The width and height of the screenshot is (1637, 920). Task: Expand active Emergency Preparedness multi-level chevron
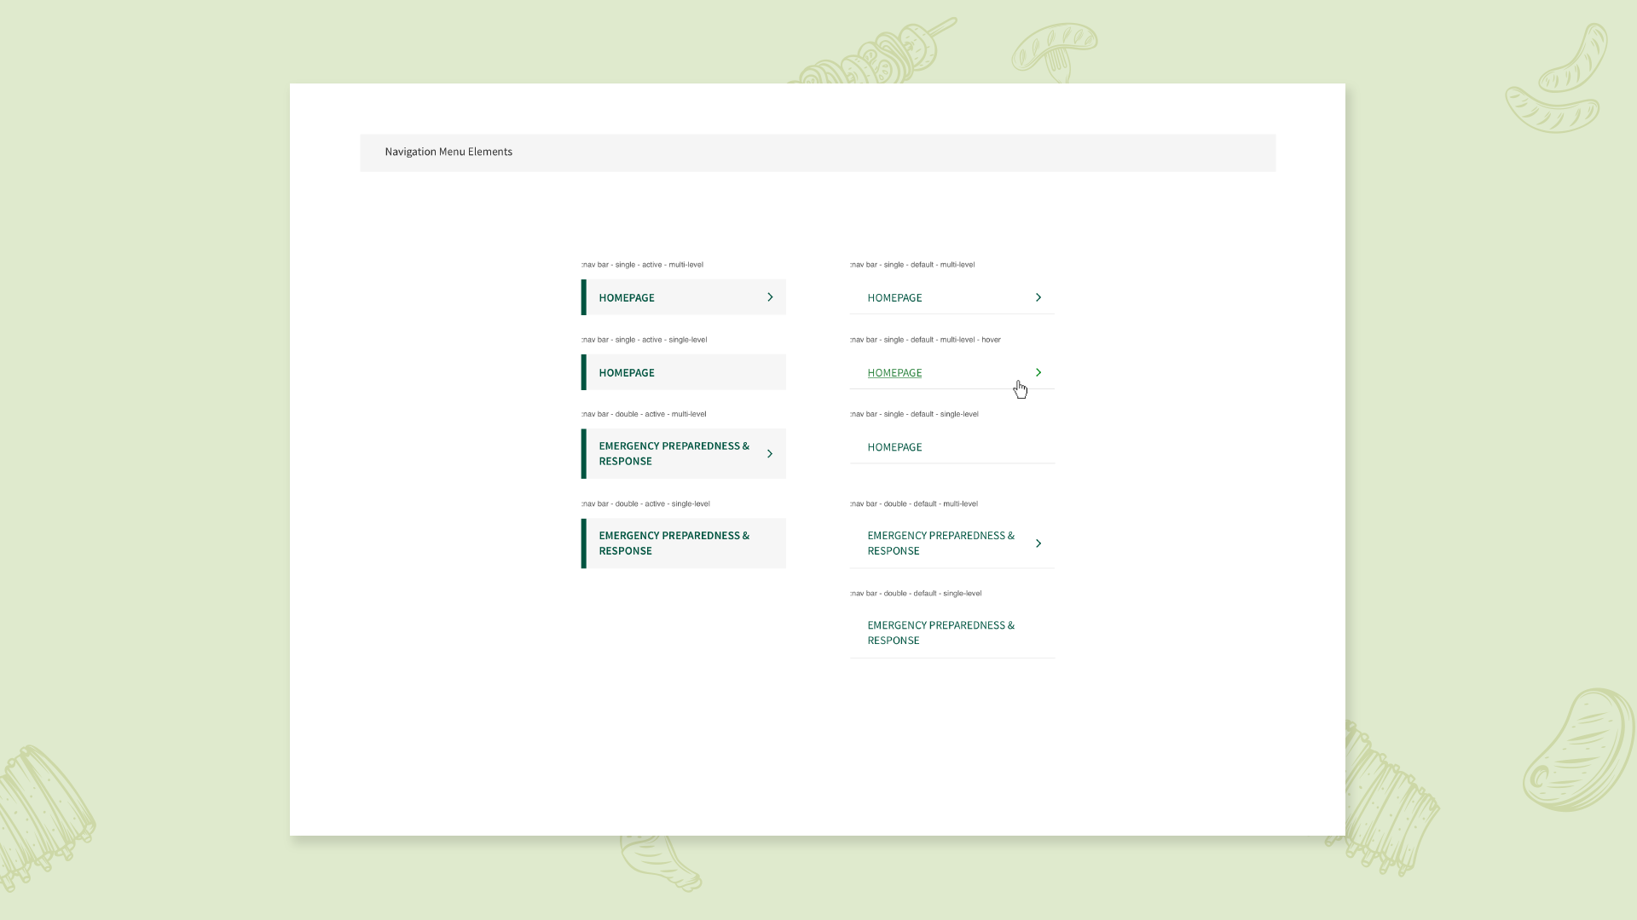(770, 454)
